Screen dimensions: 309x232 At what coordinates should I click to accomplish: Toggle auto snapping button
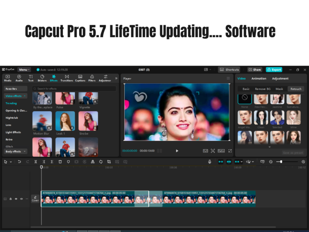(x=229, y=162)
